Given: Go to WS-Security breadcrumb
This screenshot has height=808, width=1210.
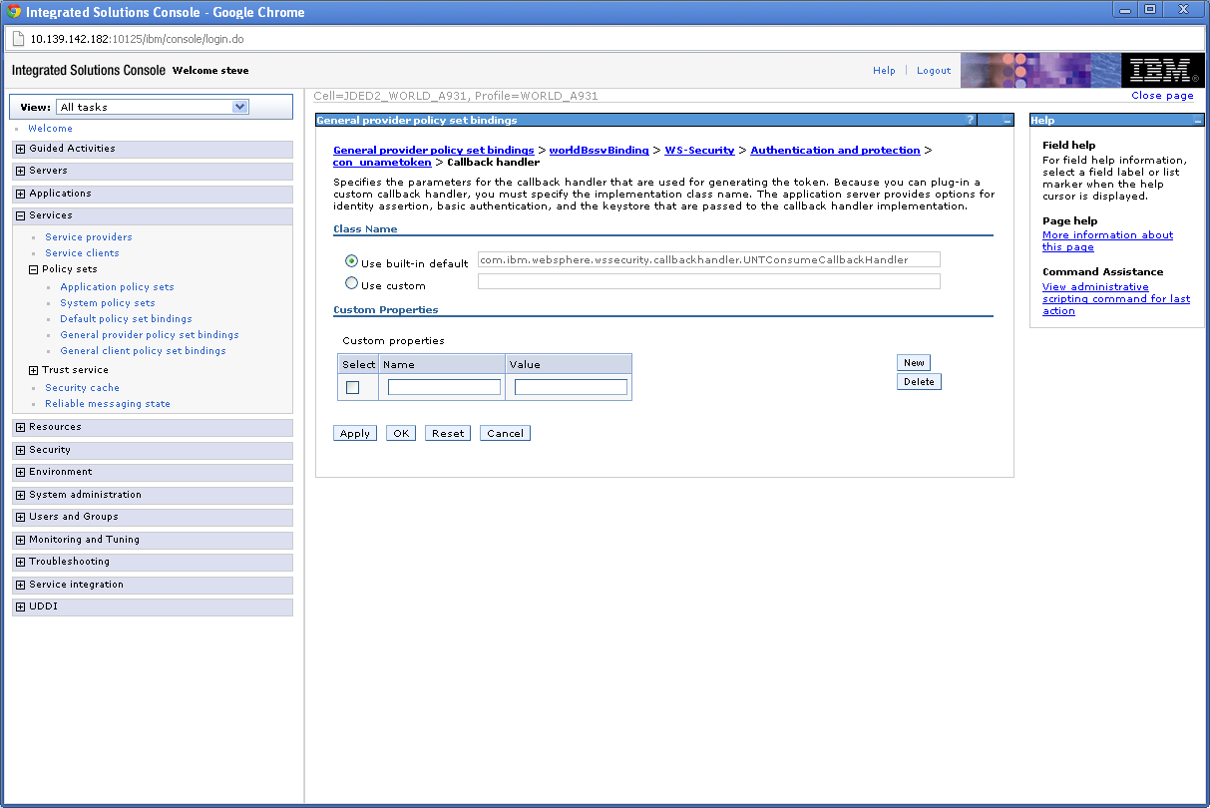Looking at the screenshot, I should click(x=699, y=150).
